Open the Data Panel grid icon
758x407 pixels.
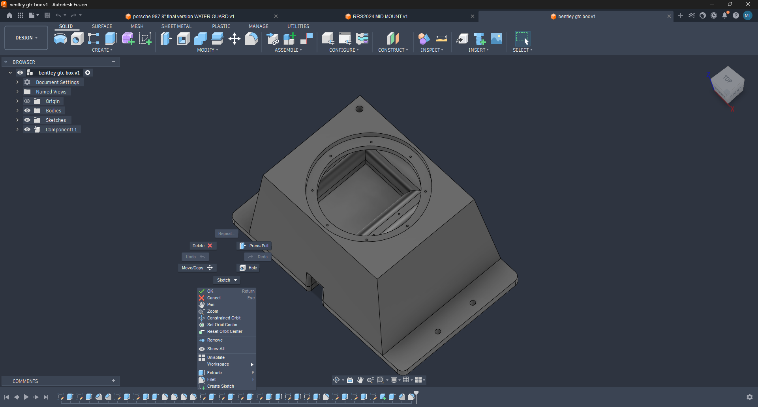21,15
